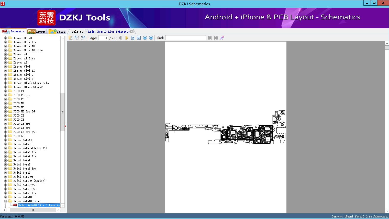Viewport: 389px width, 219px height.
Task: Click the DZKJ red logo in banner
Action: [x=47, y=18]
